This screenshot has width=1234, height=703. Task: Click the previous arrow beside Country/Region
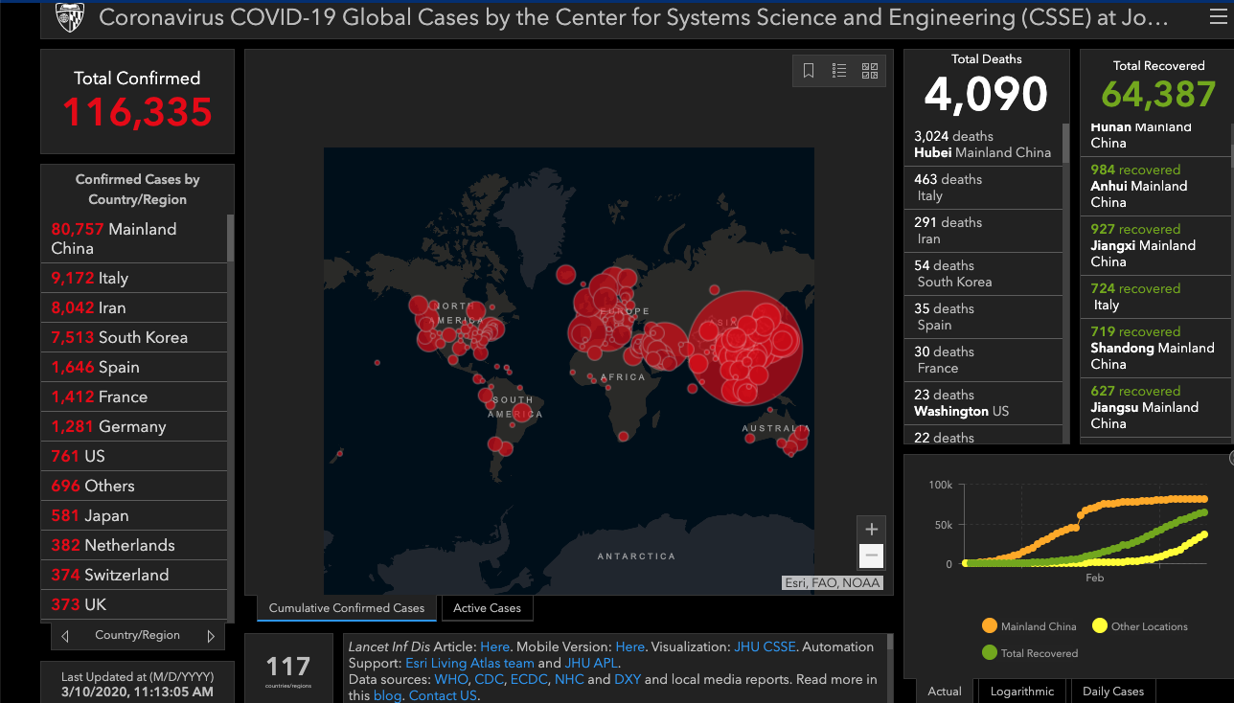pyautogui.click(x=65, y=636)
